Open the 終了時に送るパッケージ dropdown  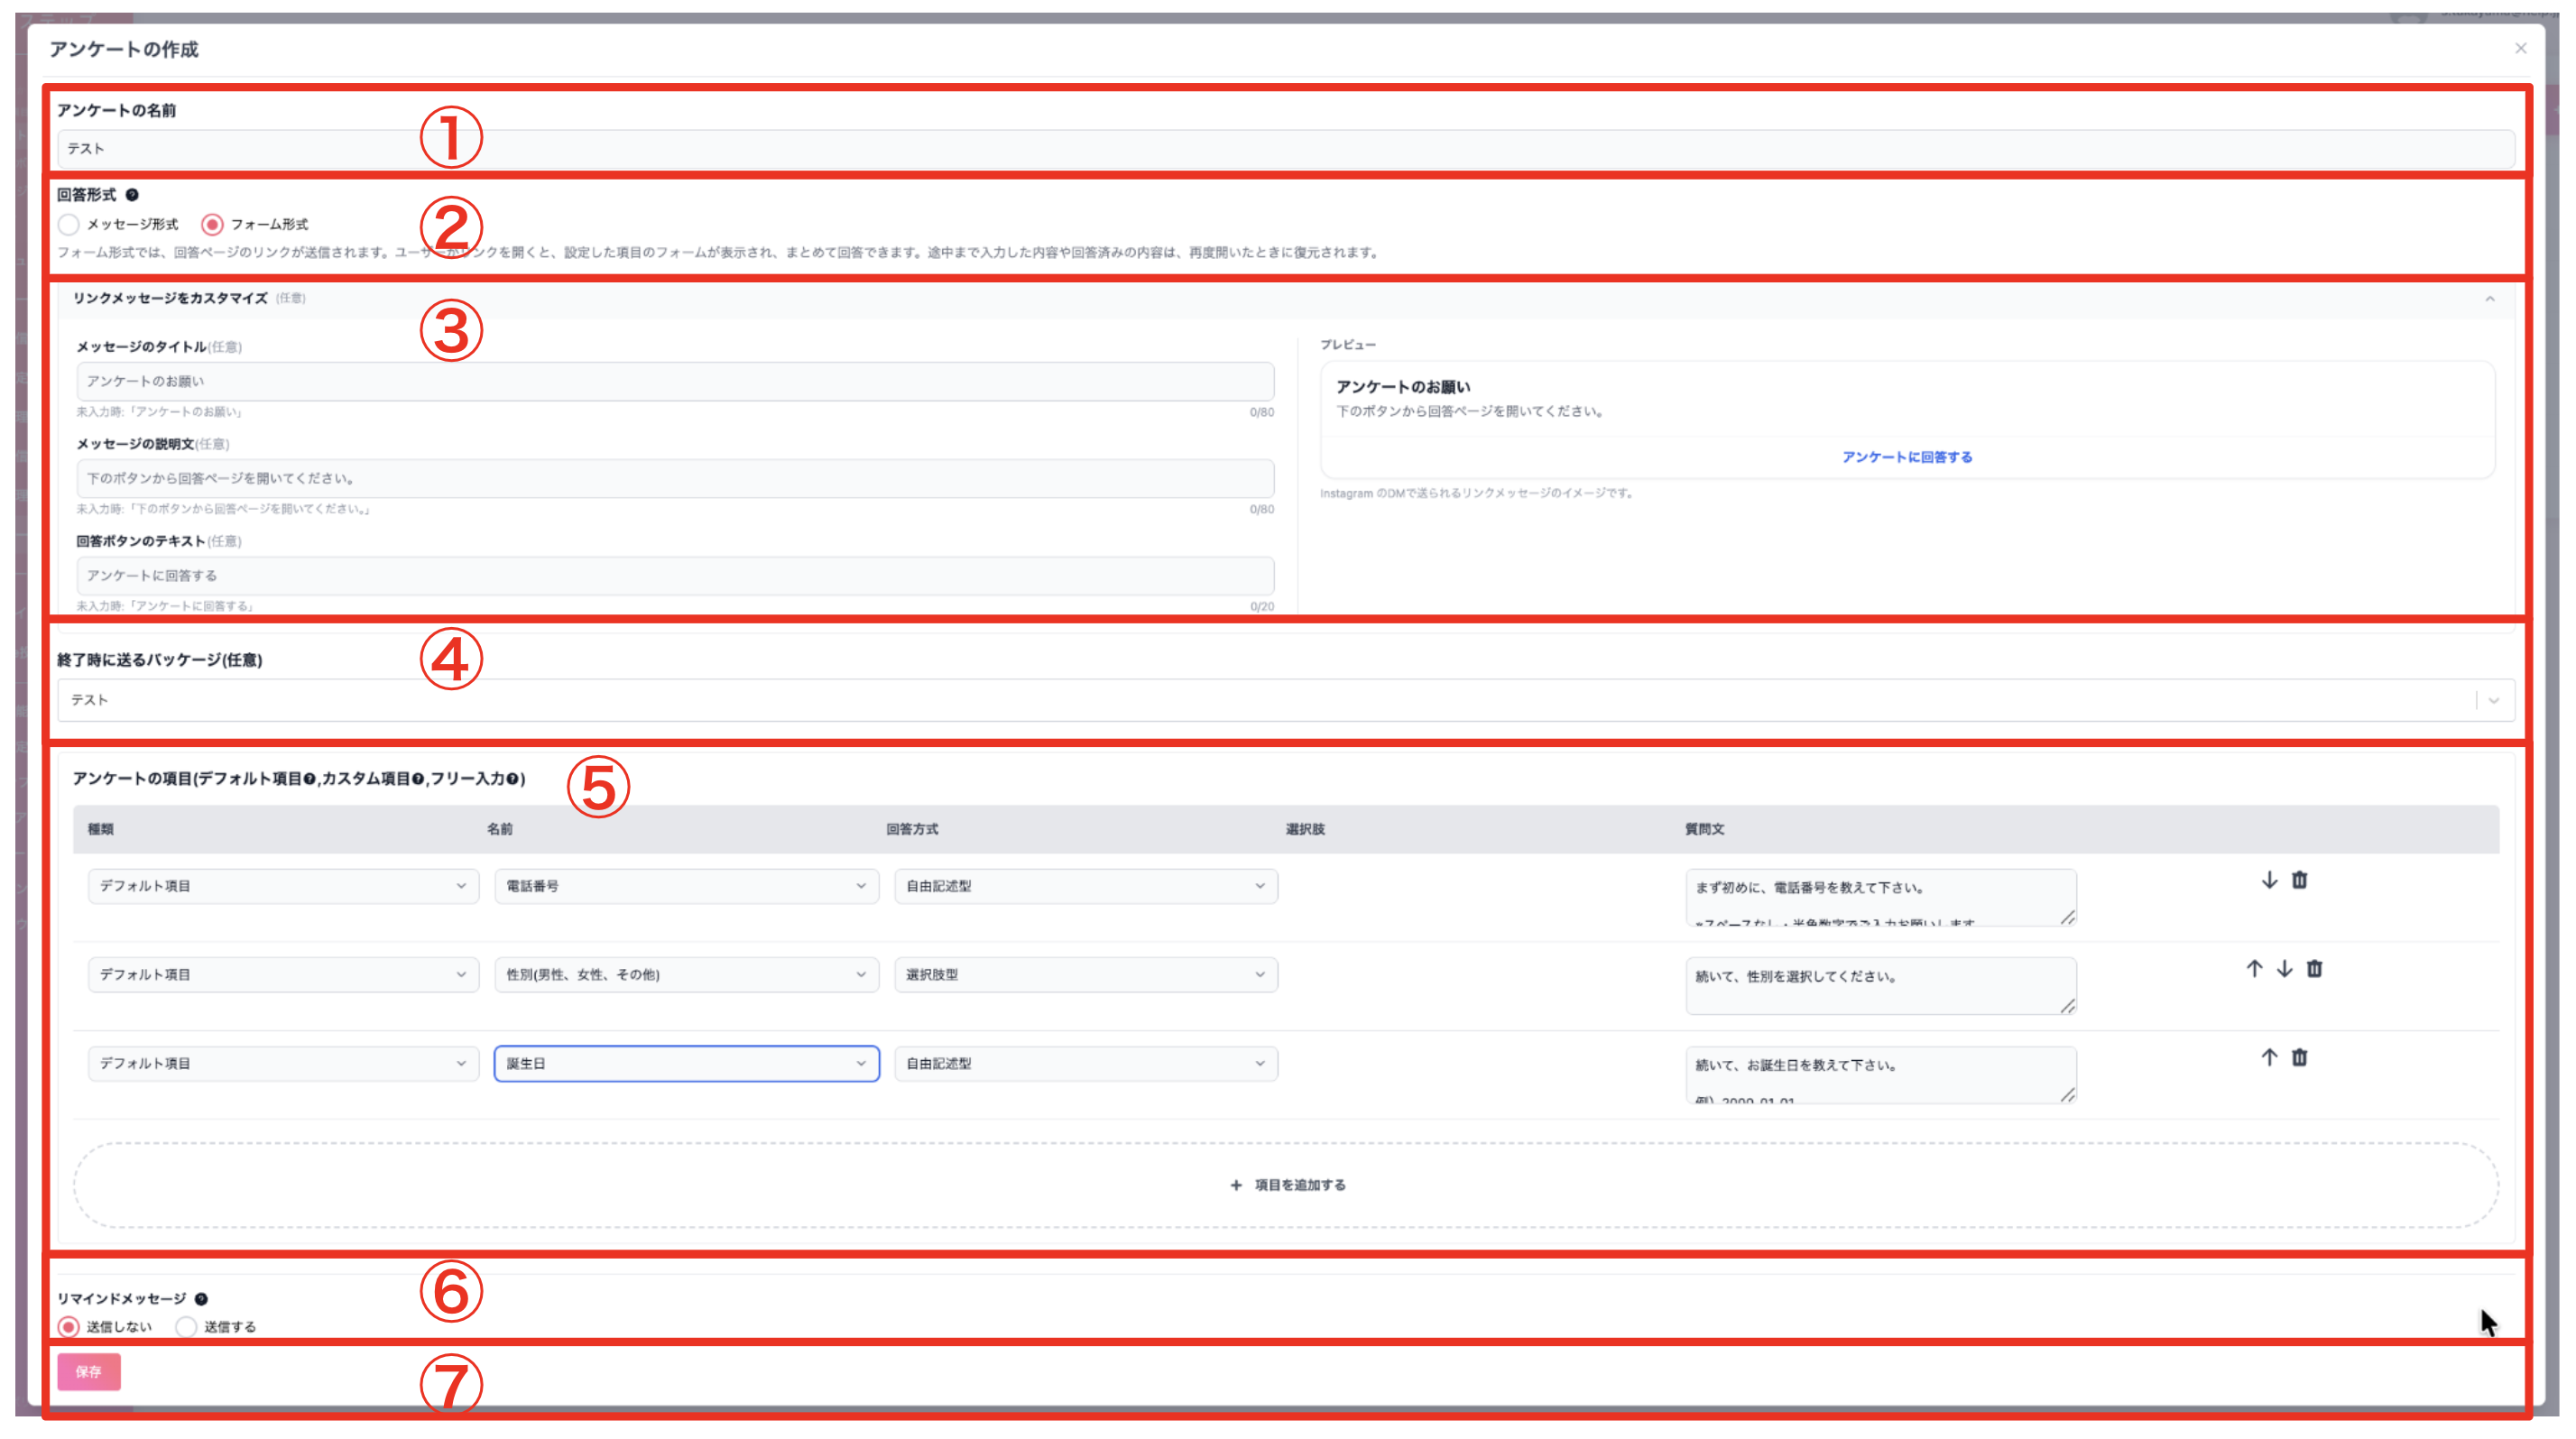pyautogui.click(x=1285, y=700)
